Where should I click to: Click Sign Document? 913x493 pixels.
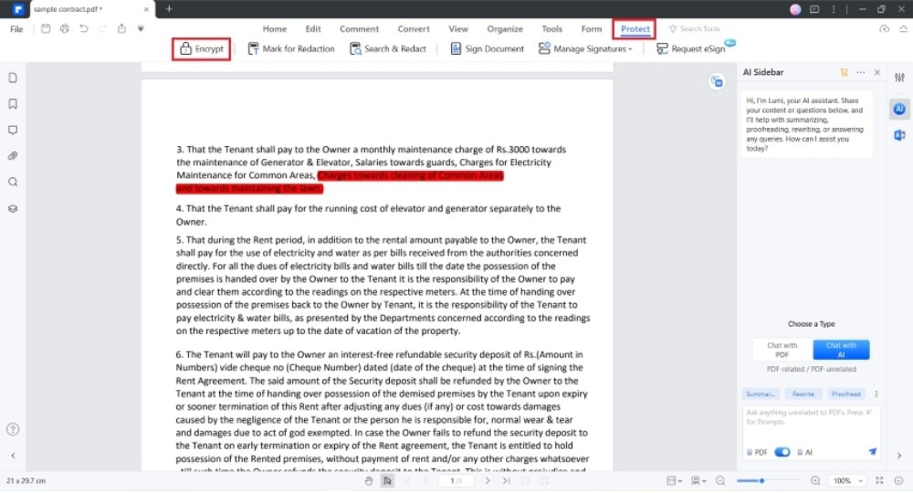point(488,49)
